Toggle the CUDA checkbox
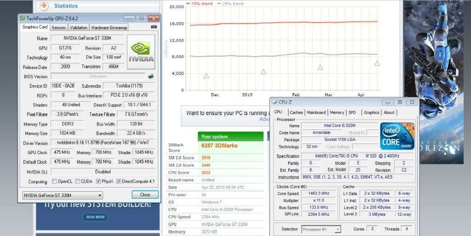Image resolution: width=471 pixels, height=236 pixels. click(x=77, y=181)
